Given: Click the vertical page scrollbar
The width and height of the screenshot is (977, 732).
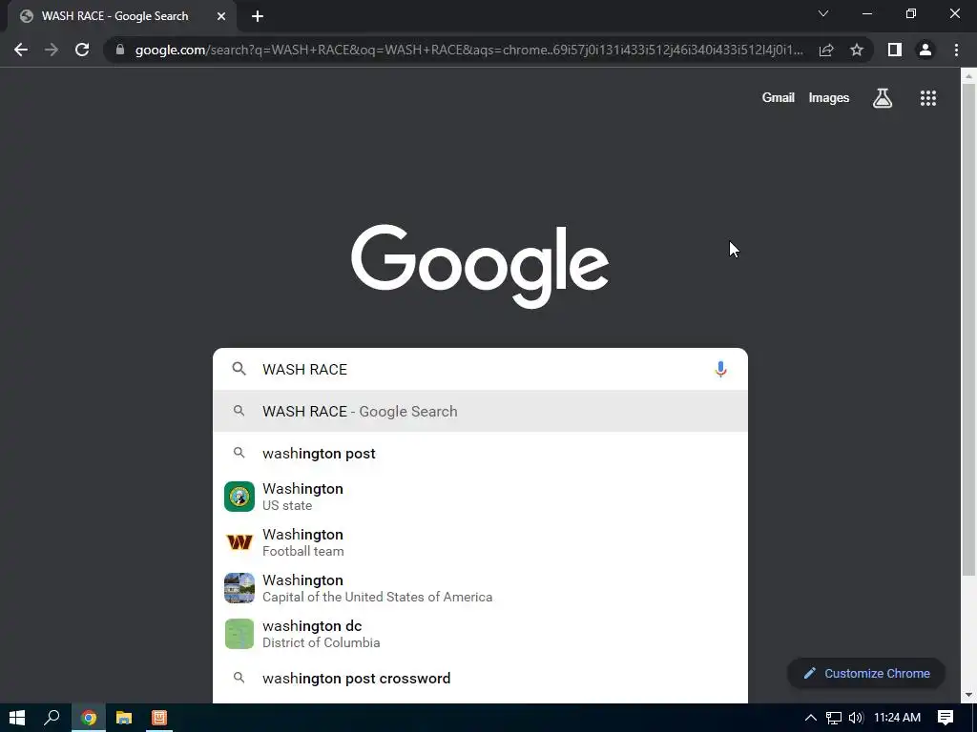Looking at the screenshot, I should 968,330.
